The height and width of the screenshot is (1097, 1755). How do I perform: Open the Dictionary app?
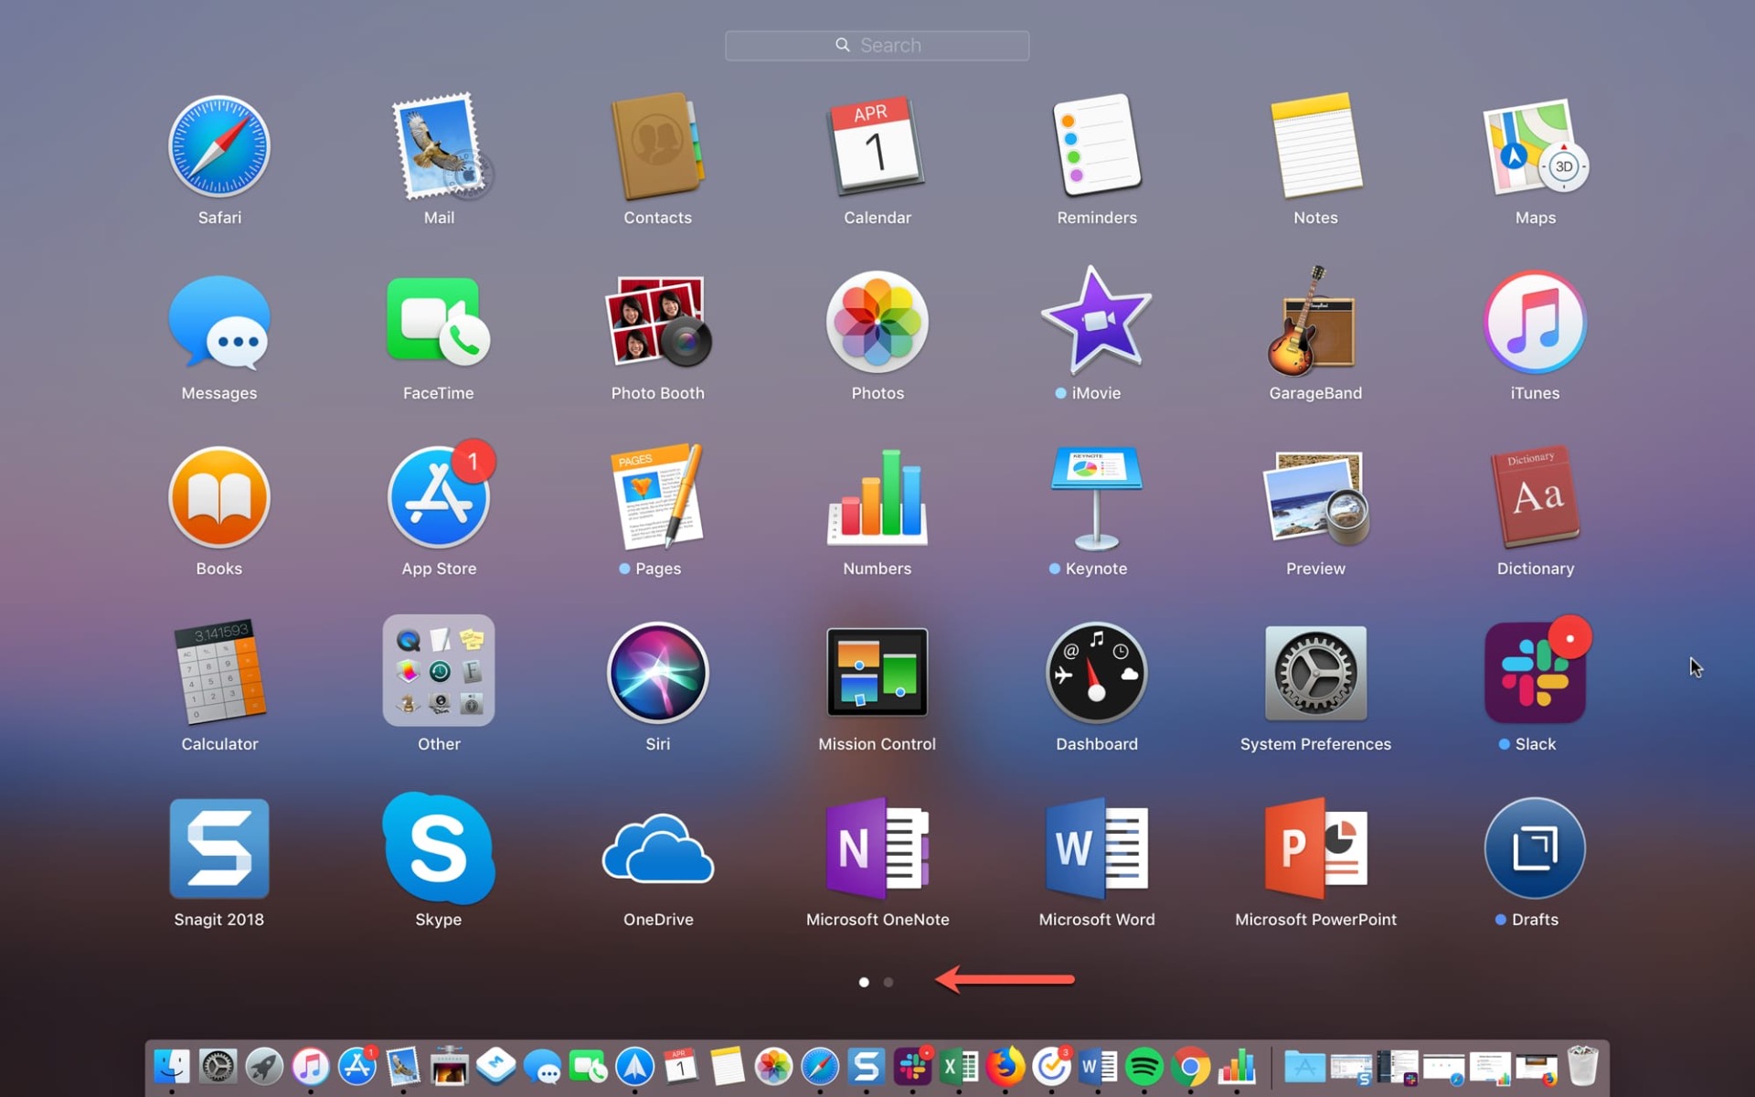point(1535,498)
